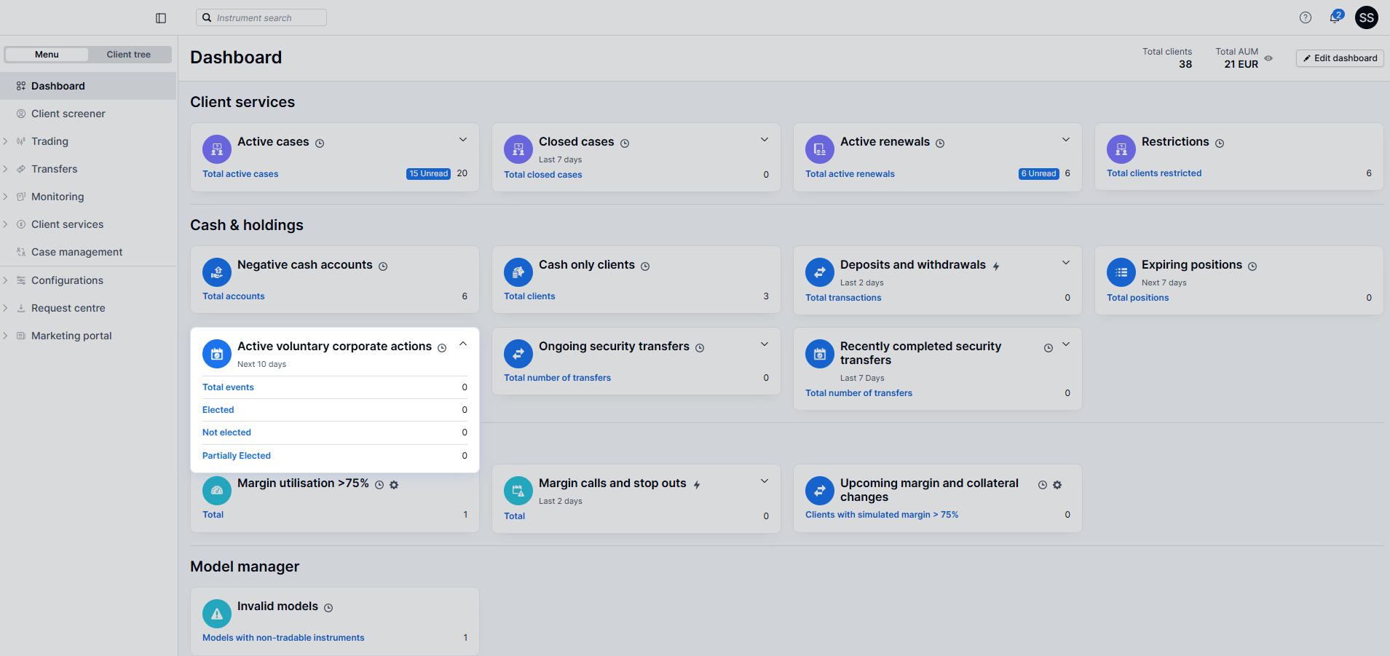Toggle Total AUM visibility eye icon
Screen dimensions: 1390x656
(x=1268, y=58)
